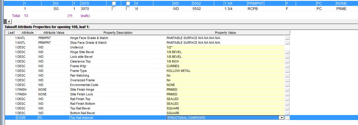
Task: Open ellipsis browse button for Frame Mfgr row
Action: tap(287, 66)
